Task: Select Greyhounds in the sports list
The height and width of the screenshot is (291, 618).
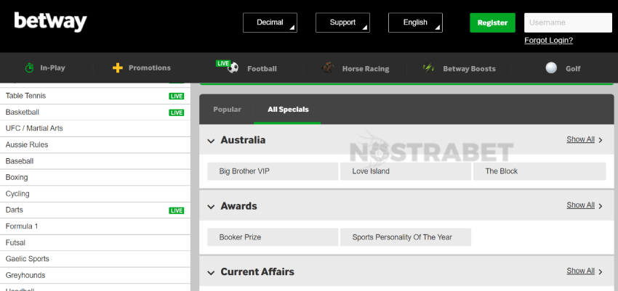Action: click(x=95, y=276)
